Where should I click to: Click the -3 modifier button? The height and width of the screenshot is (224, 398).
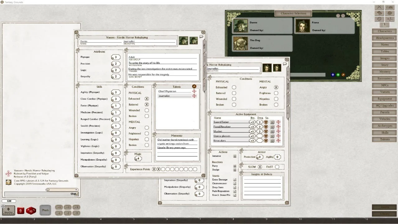point(76,213)
